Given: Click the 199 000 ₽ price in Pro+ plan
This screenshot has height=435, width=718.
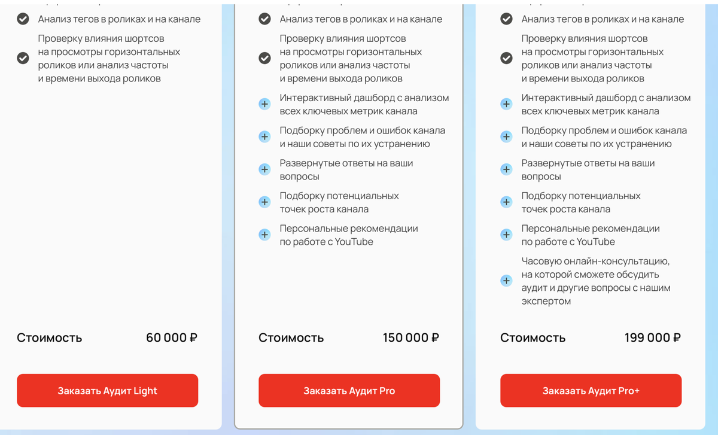Looking at the screenshot, I should pyautogui.click(x=653, y=337).
